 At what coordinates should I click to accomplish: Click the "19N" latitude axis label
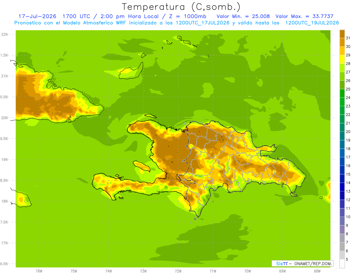click(4, 160)
